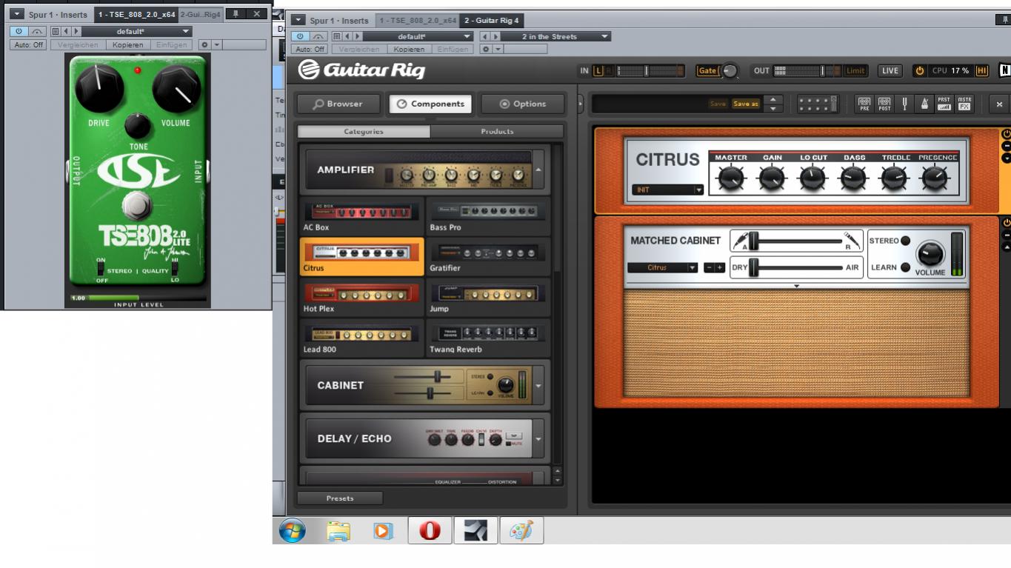1011x568 pixels.
Task: Switch to Categories view
Action: [x=364, y=131]
